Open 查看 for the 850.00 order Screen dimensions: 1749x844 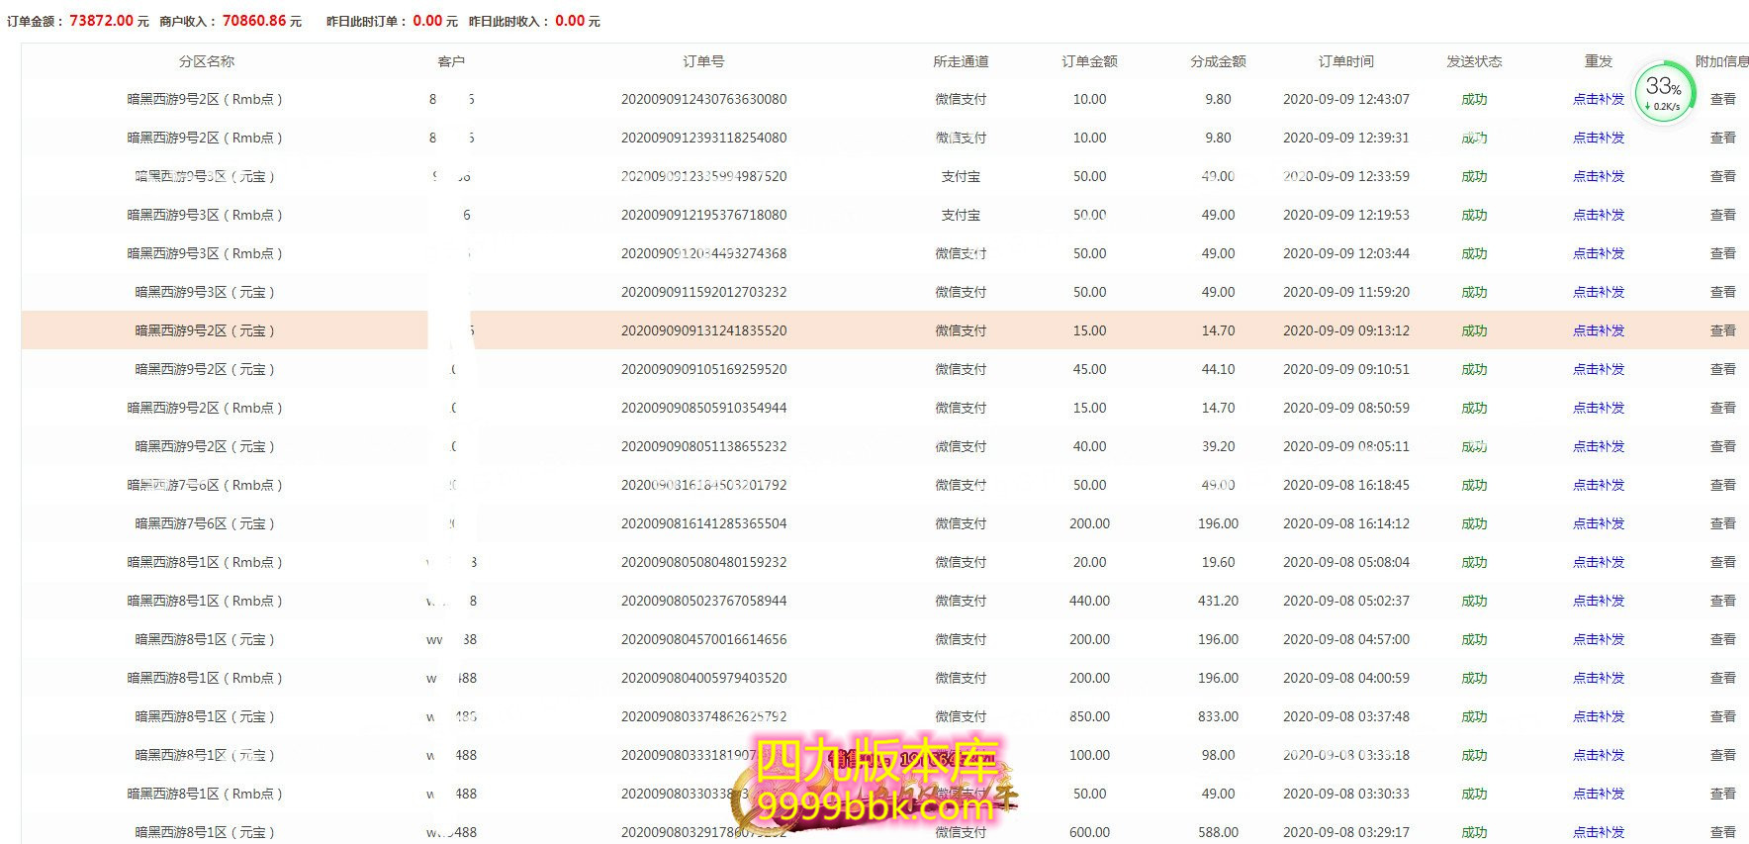tap(1722, 716)
